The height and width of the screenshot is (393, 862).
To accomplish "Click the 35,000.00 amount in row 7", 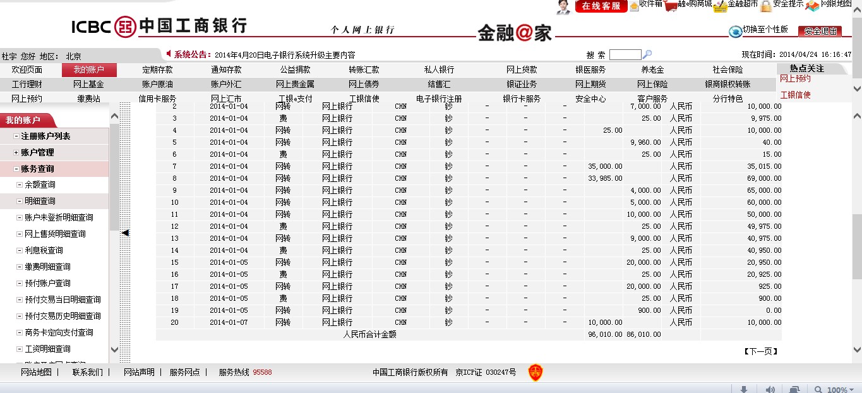I will pyautogui.click(x=605, y=167).
